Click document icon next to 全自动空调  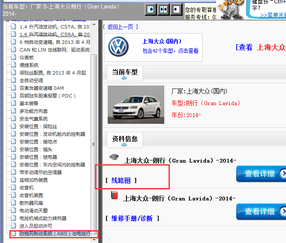click(x=13, y=80)
